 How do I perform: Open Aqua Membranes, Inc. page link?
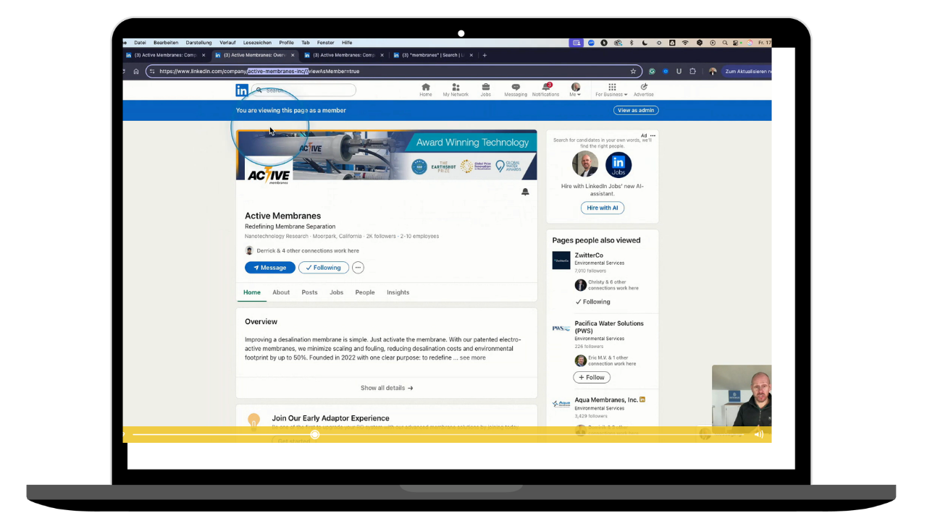pyautogui.click(x=606, y=399)
